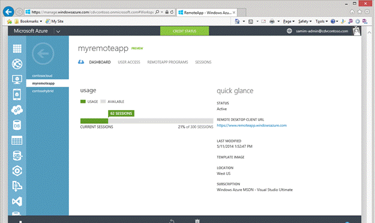Switch to the USER ACCESS tab
Image resolution: width=375 pixels, height=223 pixels.
click(129, 63)
